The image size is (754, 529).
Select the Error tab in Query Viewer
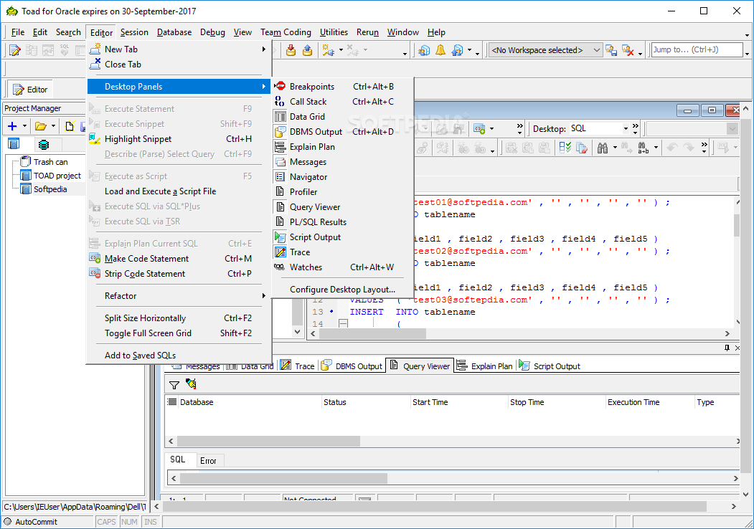(x=208, y=461)
